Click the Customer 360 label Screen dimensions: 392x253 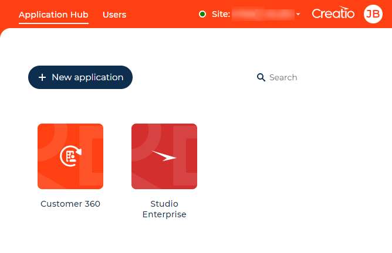click(x=70, y=204)
